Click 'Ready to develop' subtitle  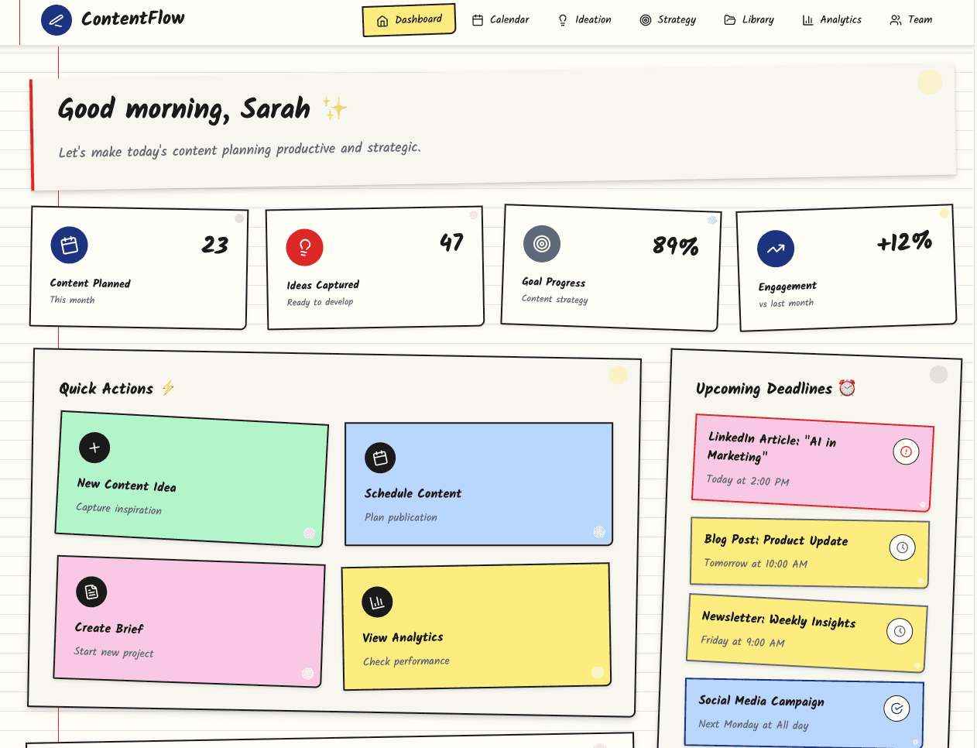(x=320, y=302)
